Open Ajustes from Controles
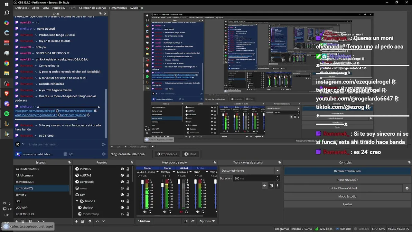This screenshot has width=412, height=232. tap(347, 204)
